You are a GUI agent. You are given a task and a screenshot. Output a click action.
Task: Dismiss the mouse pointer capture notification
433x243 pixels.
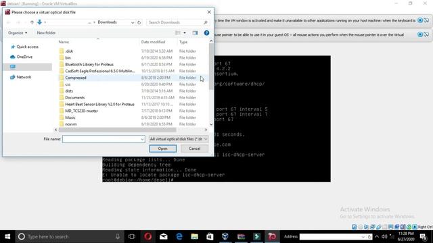[x=420, y=34]
